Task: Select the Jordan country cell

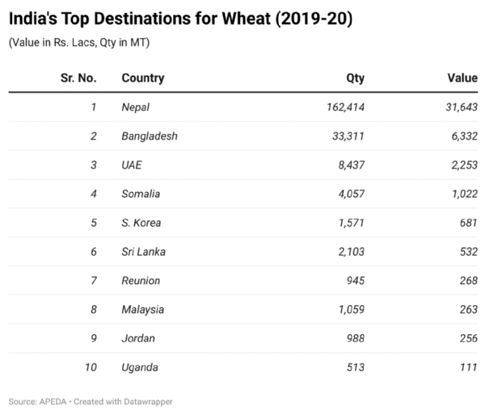Action: point(138,338)
